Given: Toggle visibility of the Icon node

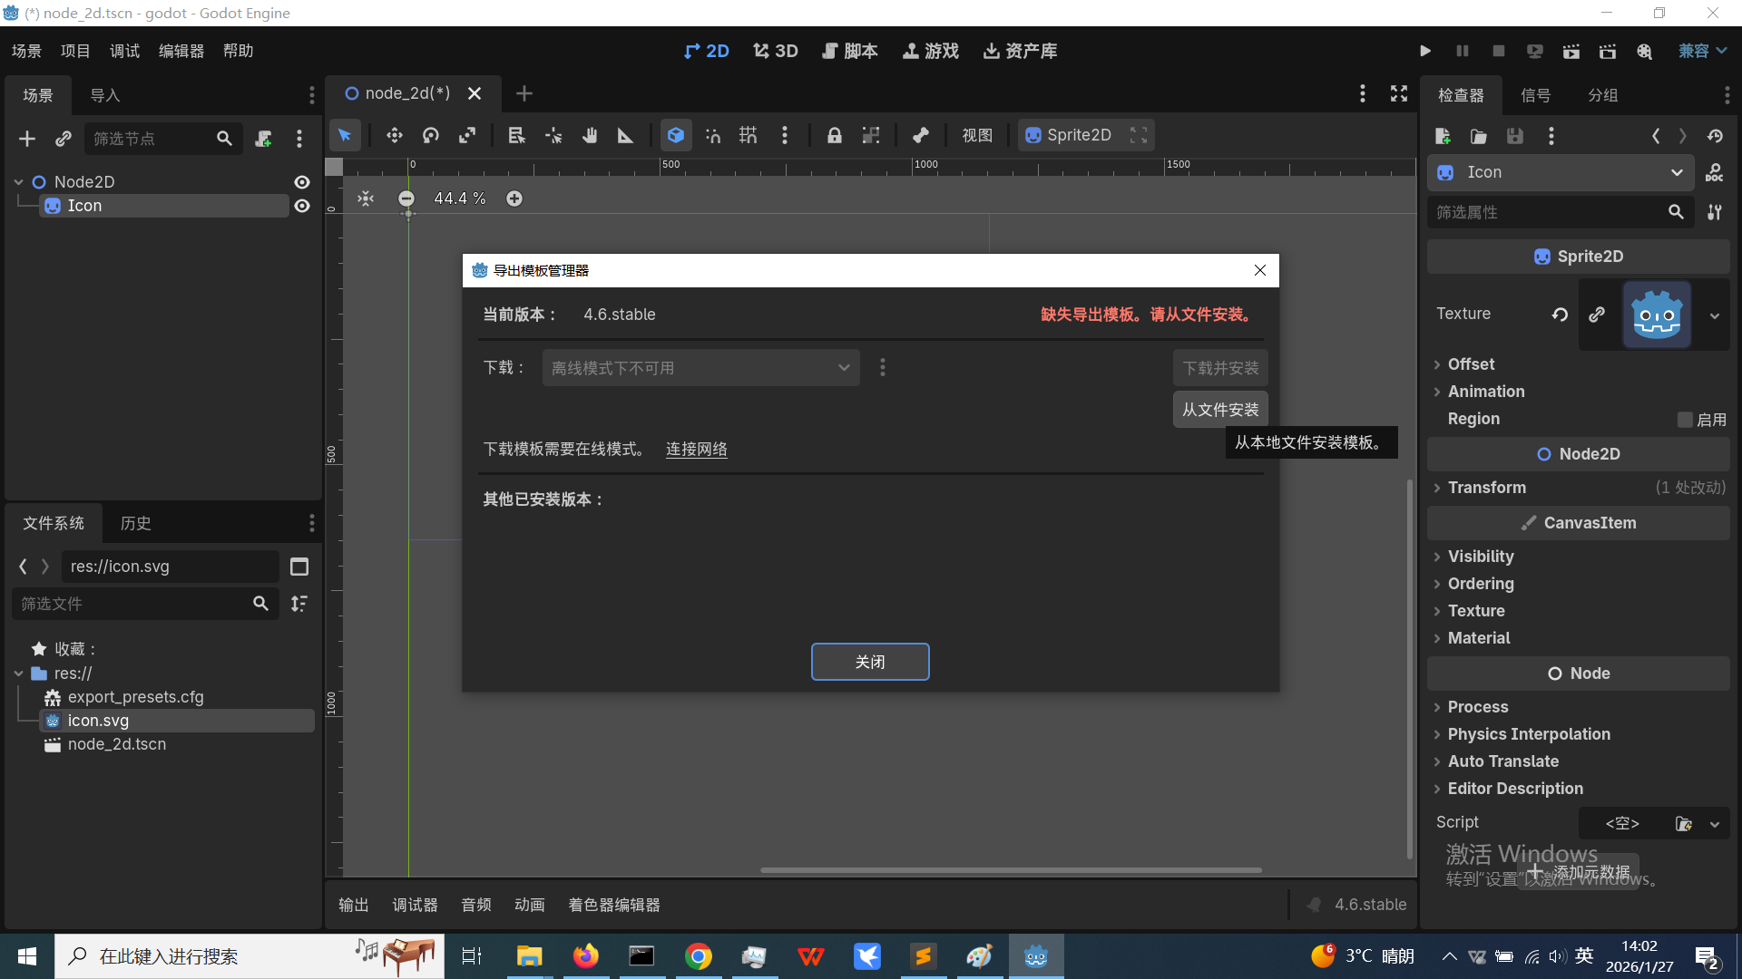Looking at the screenshot, I should coord(302,206).
